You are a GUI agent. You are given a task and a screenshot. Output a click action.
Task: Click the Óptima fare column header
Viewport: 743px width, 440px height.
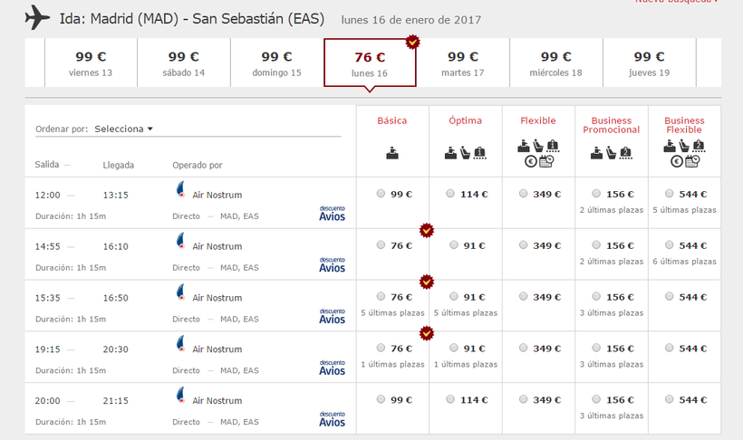[x=466, y=120]
